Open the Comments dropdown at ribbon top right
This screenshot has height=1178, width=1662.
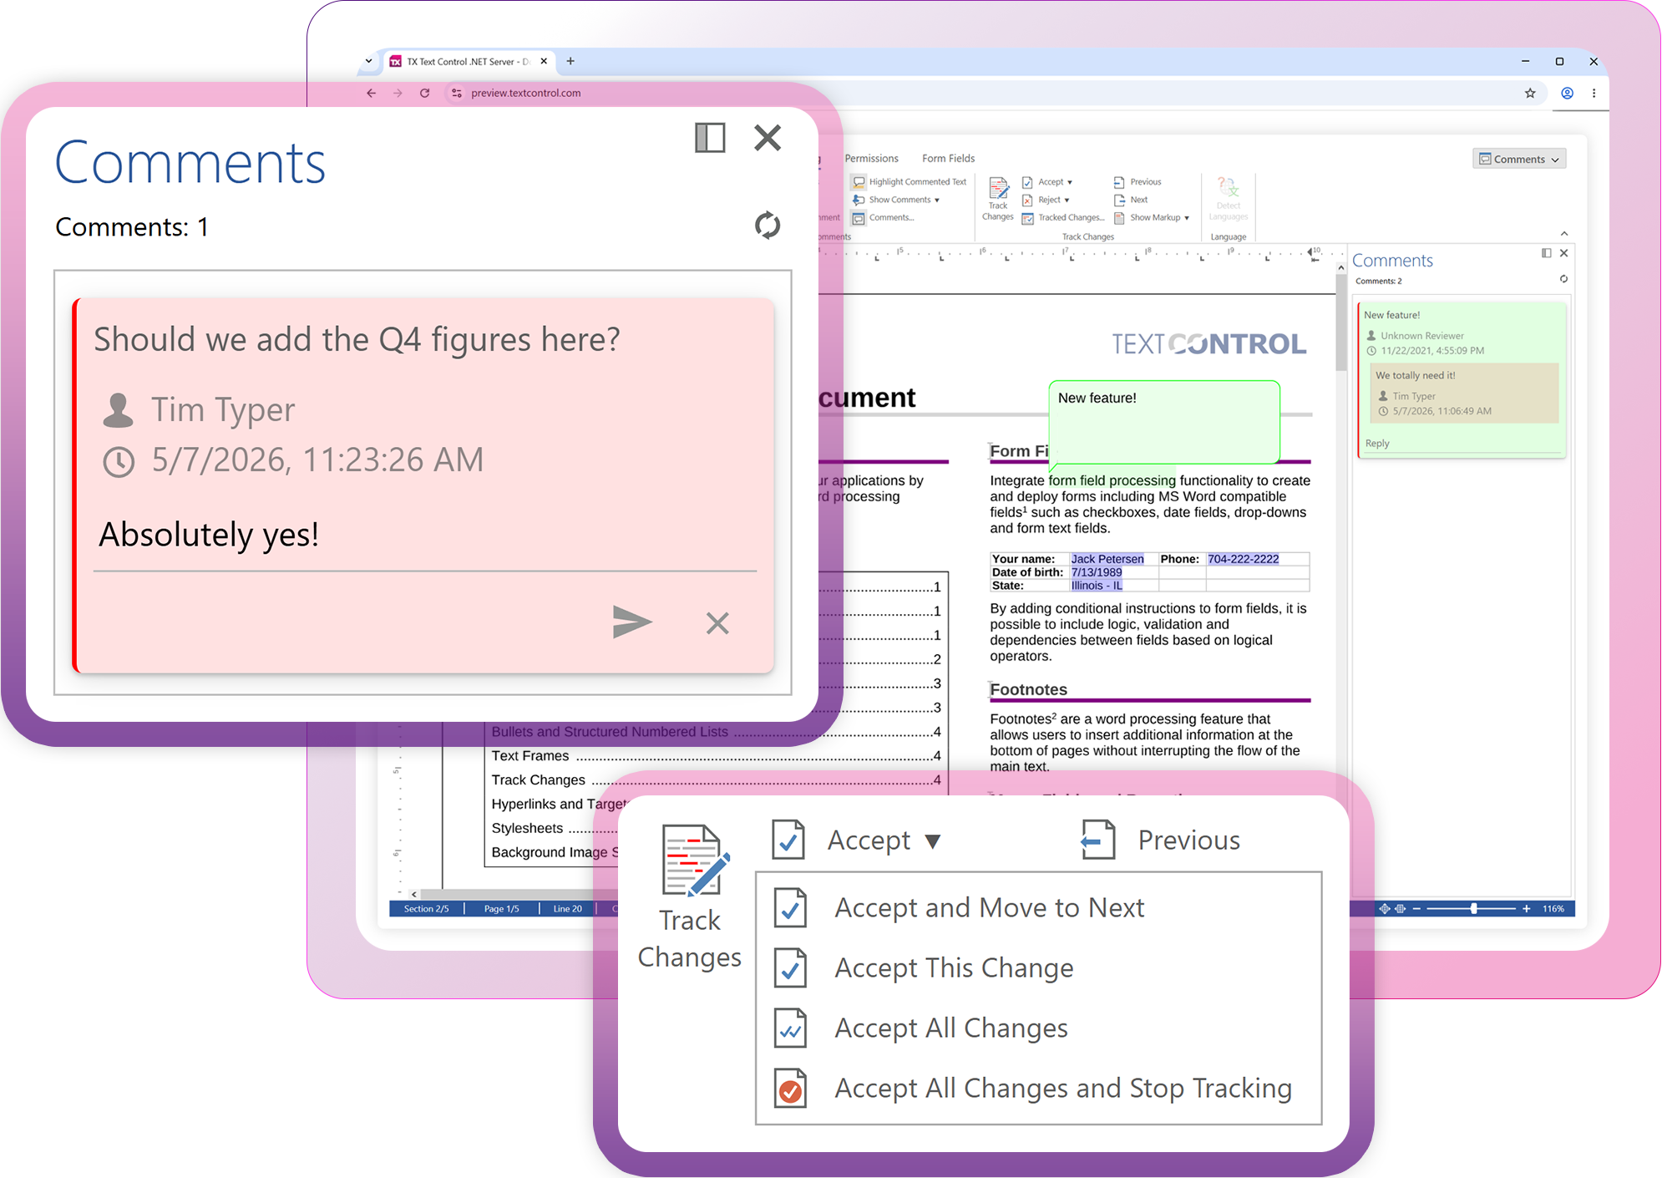pos(1518,159)
